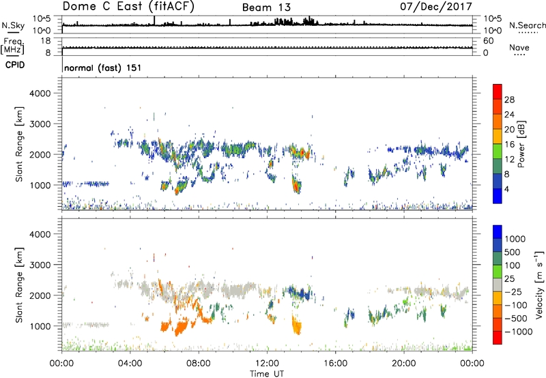Click the "00:00" tick at the axis start
This screenshot has width=546, height=378.
point(61,364)
